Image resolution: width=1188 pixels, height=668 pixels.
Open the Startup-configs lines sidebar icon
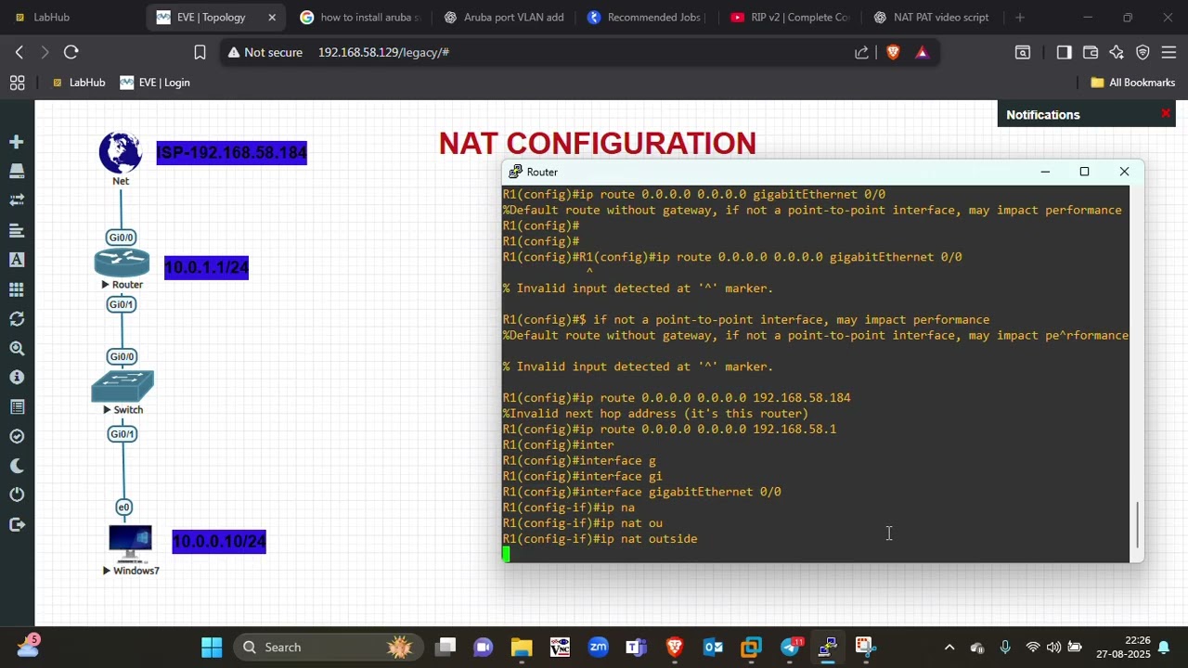17,230
